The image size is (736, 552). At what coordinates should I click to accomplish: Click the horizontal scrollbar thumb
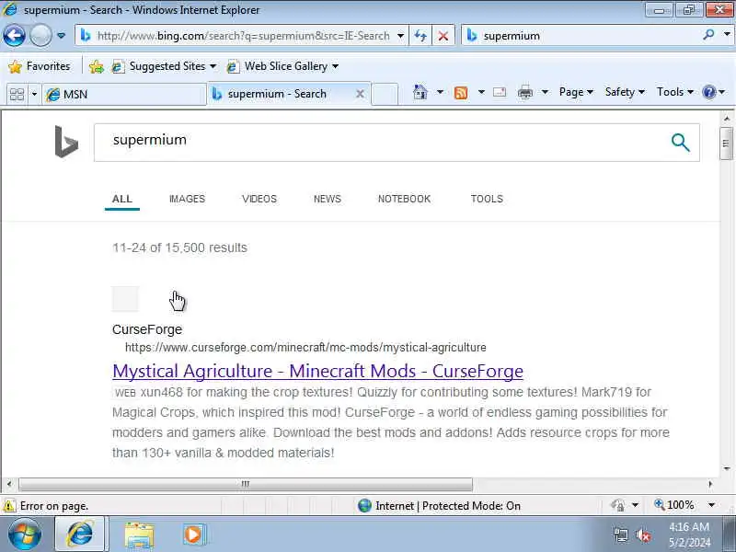pos(246,484)
